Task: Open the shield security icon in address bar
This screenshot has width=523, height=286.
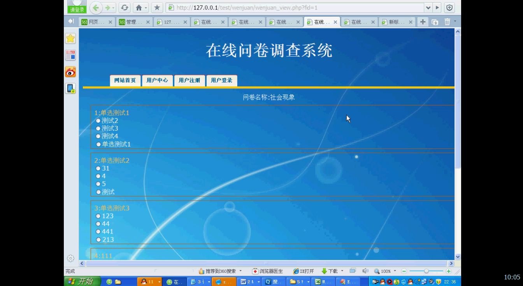Action: [x=449, y=7]
